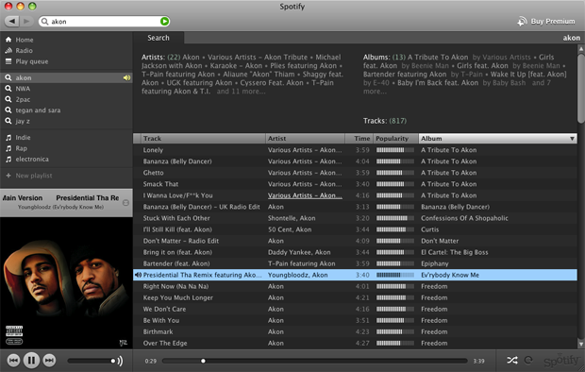Screen dimensions: 585x372
Task: Click the Youngbloodz album cover art
Action: (x=66, y=283)
